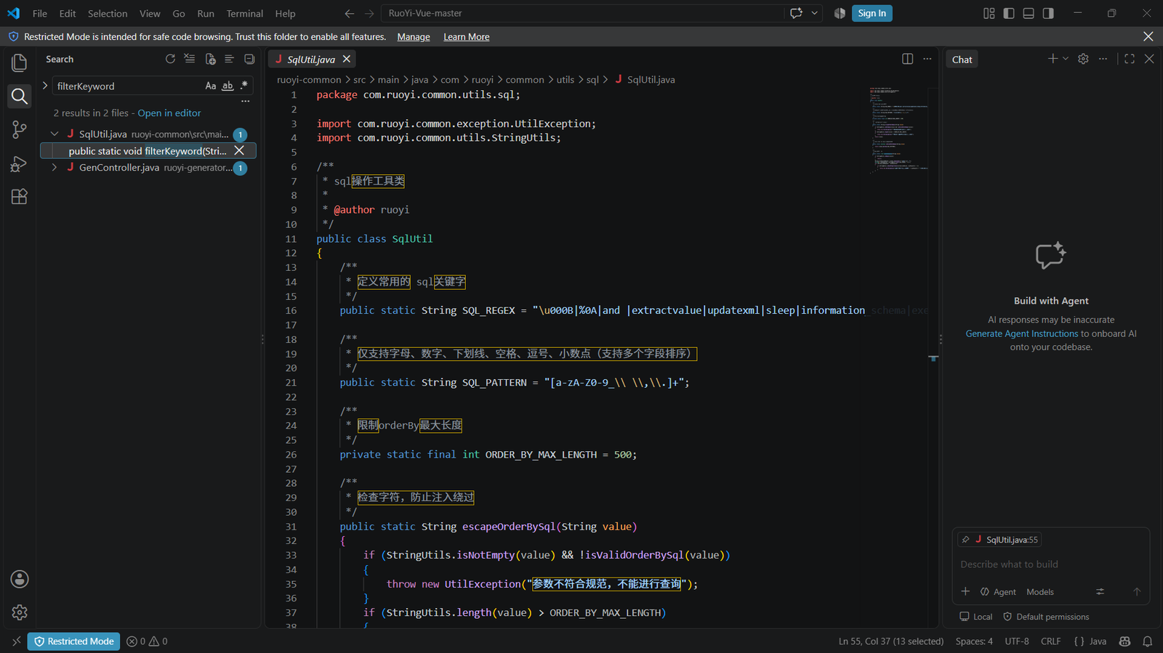The width and height of the screenshot is (1163, 653).
Task: Open the Local session target picker
Action: [x=975, y=617]
